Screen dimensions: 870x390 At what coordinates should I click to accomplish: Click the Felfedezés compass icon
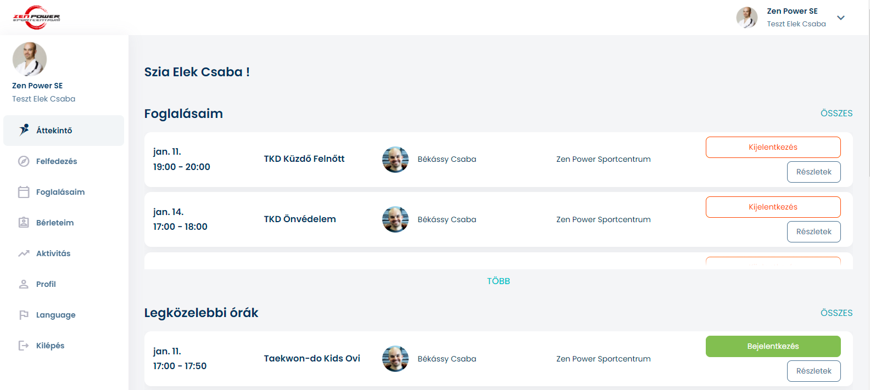point(24,161)
